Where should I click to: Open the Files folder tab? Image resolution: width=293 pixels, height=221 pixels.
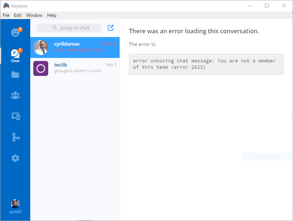(15, 75)
